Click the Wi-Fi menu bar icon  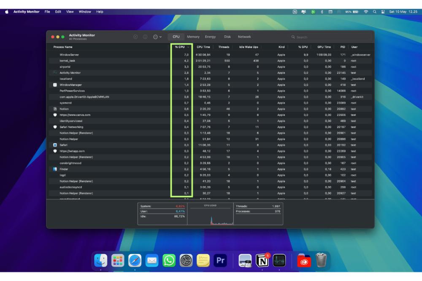[366, 12]
